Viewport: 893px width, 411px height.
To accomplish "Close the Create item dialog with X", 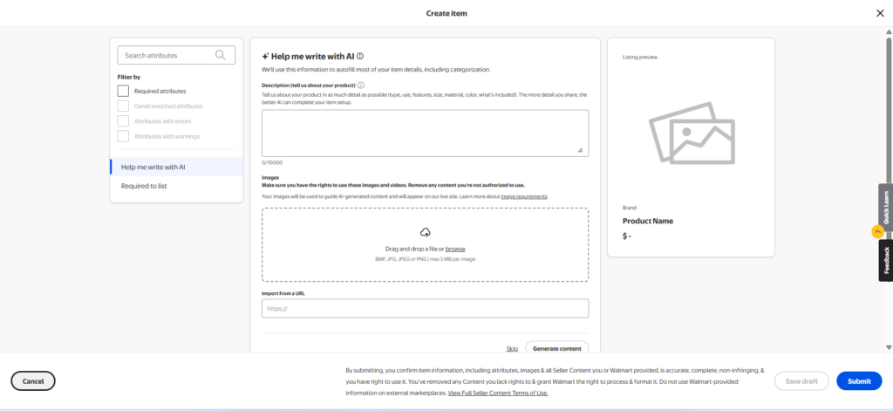I will point(880,13).
